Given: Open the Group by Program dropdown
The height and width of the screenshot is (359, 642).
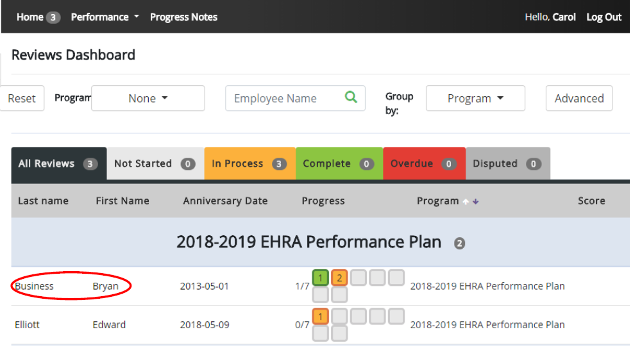Looking at the screenshot, I should pos(475,99).
